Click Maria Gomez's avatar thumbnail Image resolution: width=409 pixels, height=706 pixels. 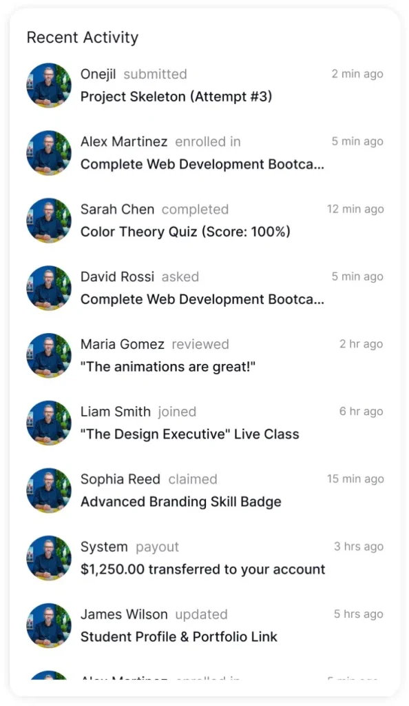(x=49, y=356)
